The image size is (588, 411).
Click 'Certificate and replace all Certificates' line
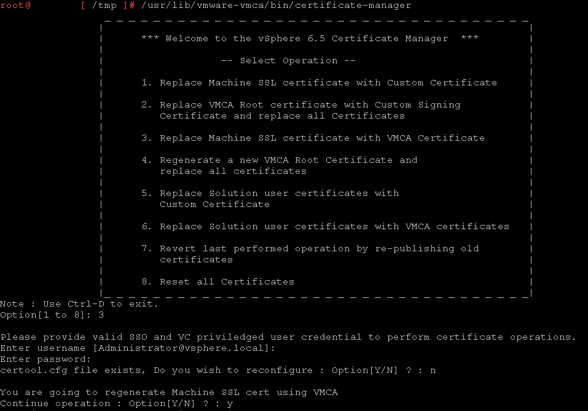(x=283, y=116)
